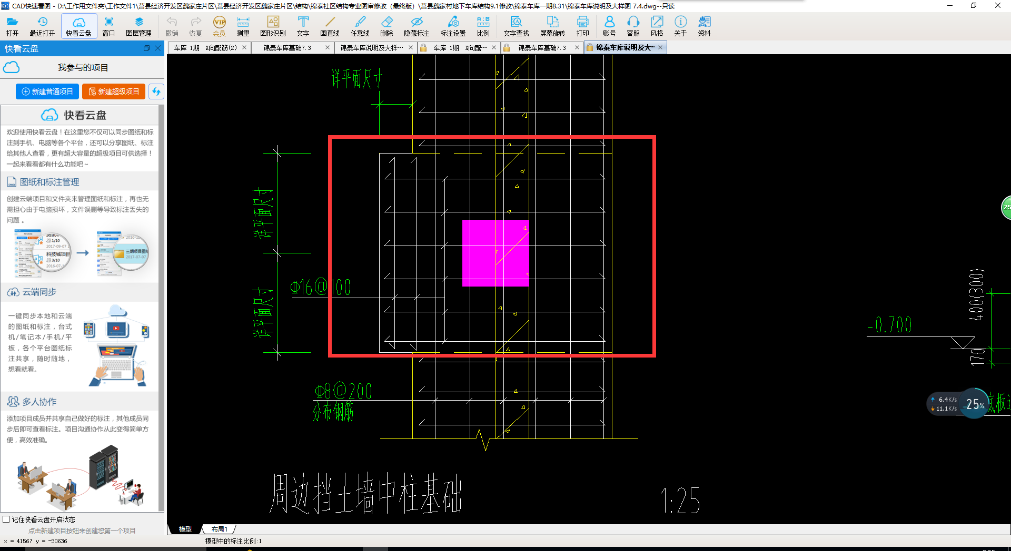Select the 画直线 draw line tool
The width and height of the screenshot is (1011, 551).
(x=330, y=26)
